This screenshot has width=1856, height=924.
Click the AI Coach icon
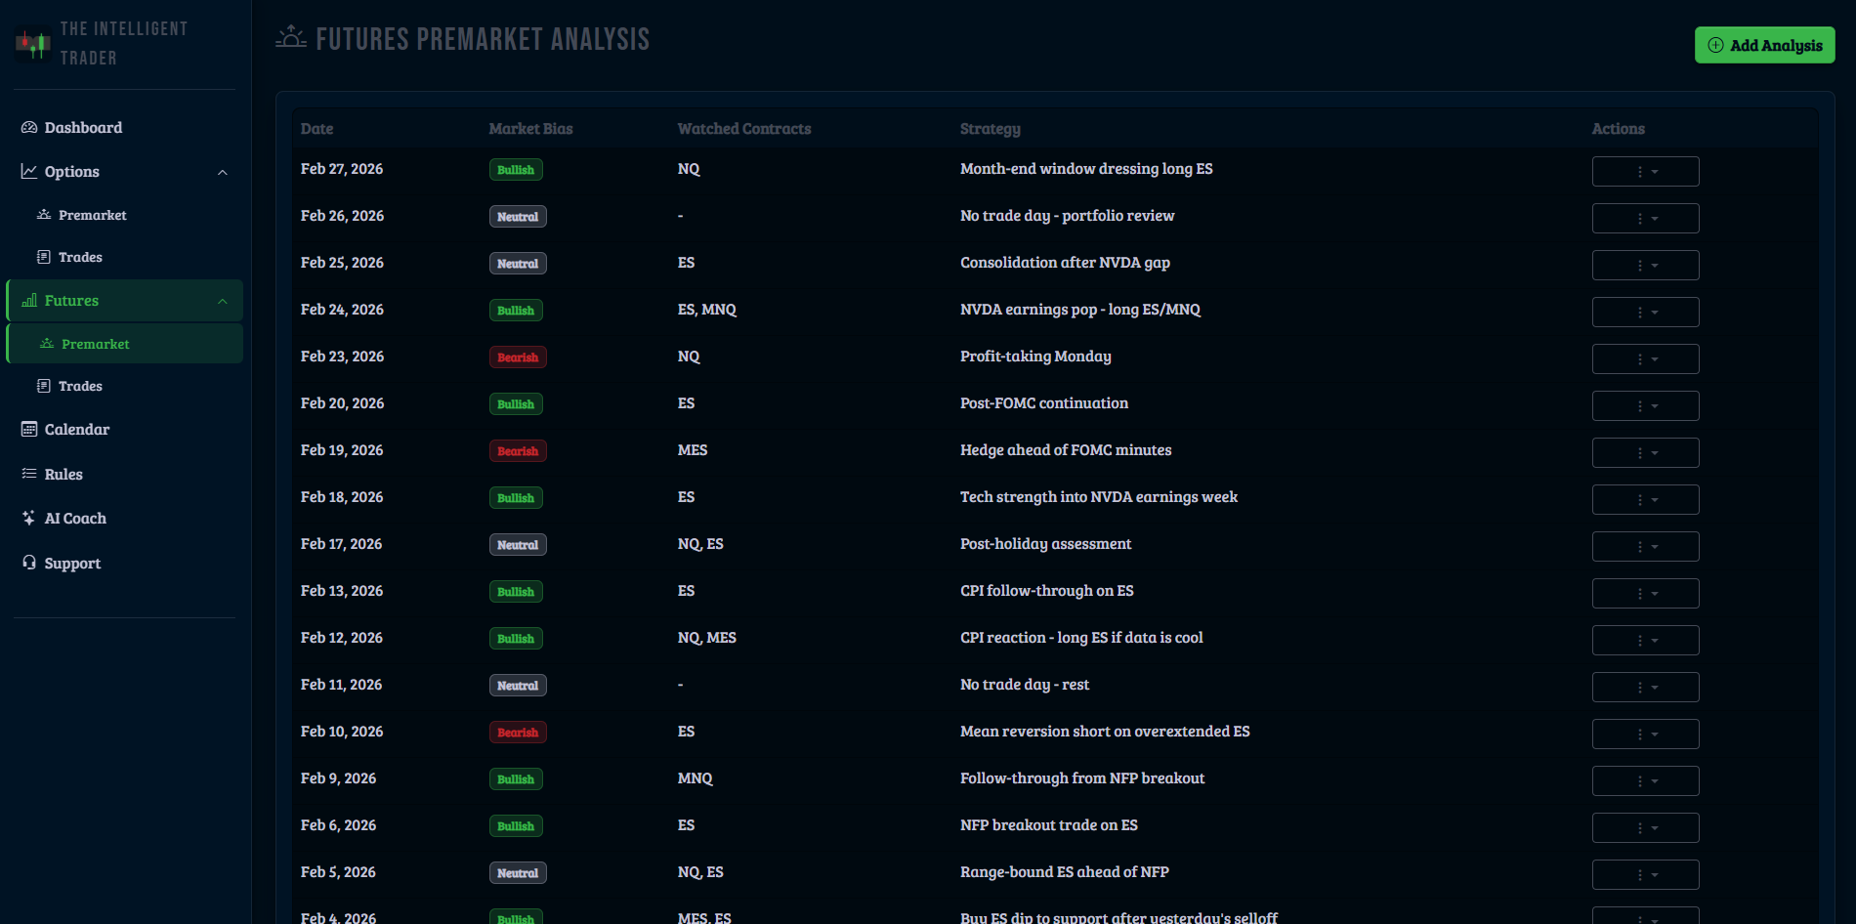point(28,518)
